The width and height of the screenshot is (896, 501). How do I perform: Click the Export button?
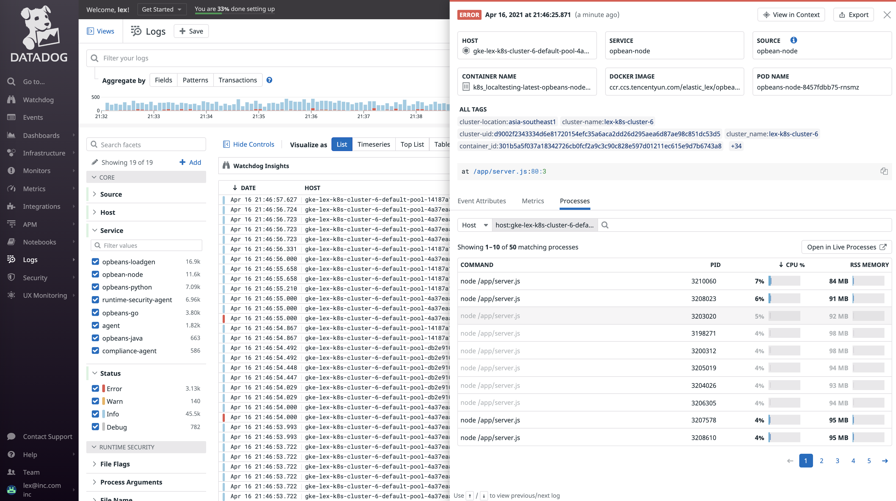[854, 15]
